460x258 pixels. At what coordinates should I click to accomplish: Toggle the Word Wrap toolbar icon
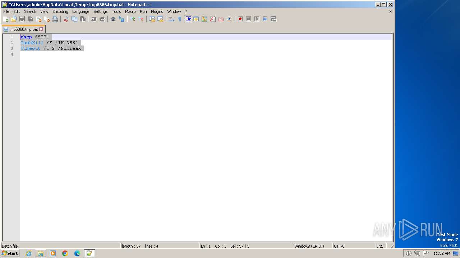point(171,19)
